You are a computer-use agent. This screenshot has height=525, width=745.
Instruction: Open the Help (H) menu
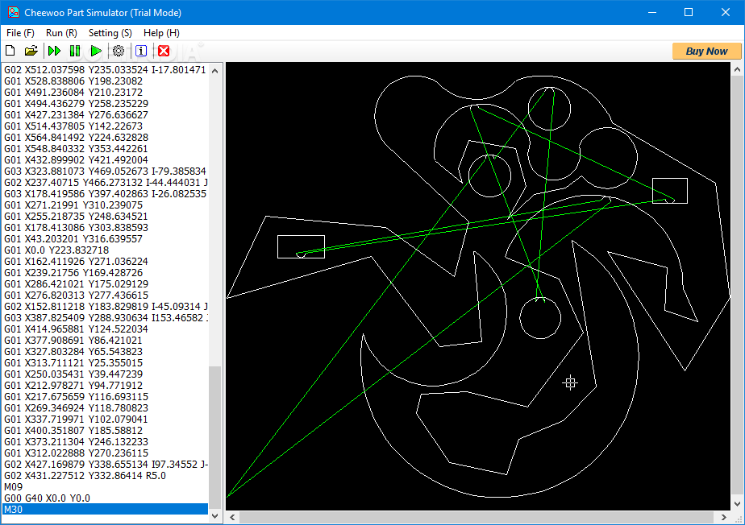(x=161, y=33)
